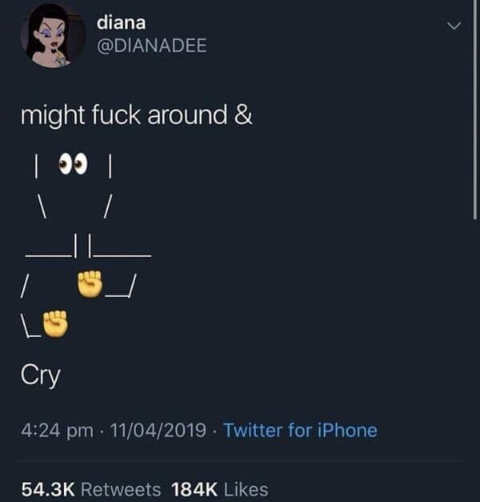Open the @DIANADEE handle profile
The height and width of the screenshot is (502, 480).
pyautogui.click(x=152, y=46)
